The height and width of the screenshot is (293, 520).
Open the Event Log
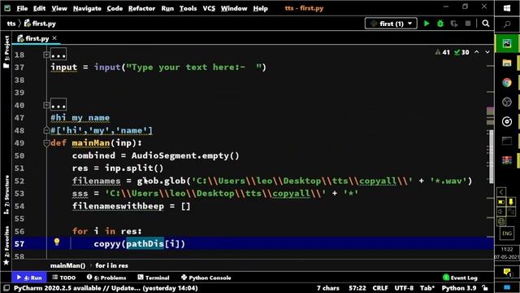[461, 278]
